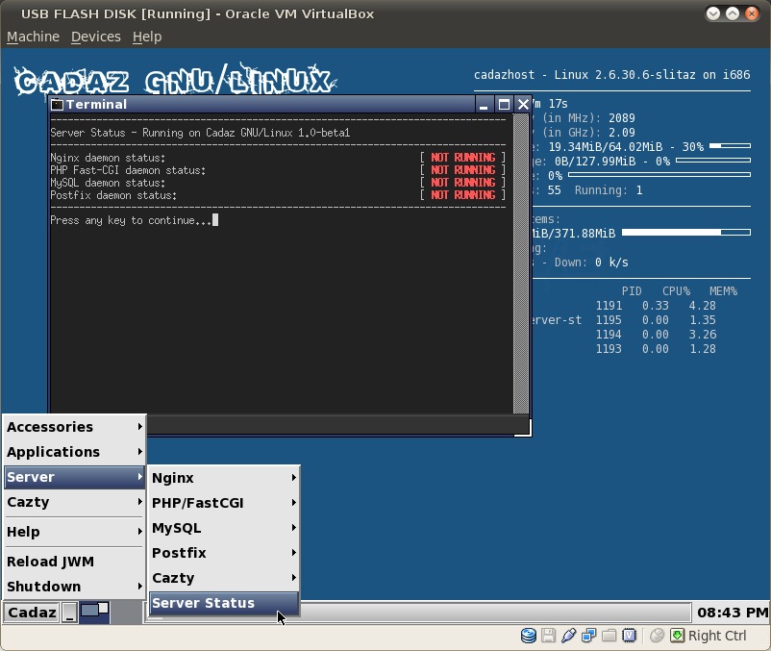
Task: Click the green keyboard capture arrow icon
Action: pyautogui.click(x=677, y=636)
